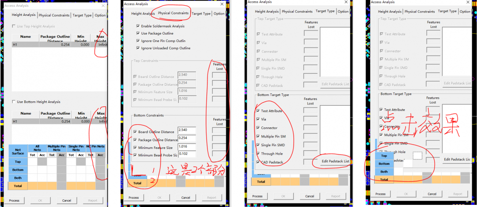Toggle the Enable Soldermask Analysis checkbox

click(x=138, y=27)
